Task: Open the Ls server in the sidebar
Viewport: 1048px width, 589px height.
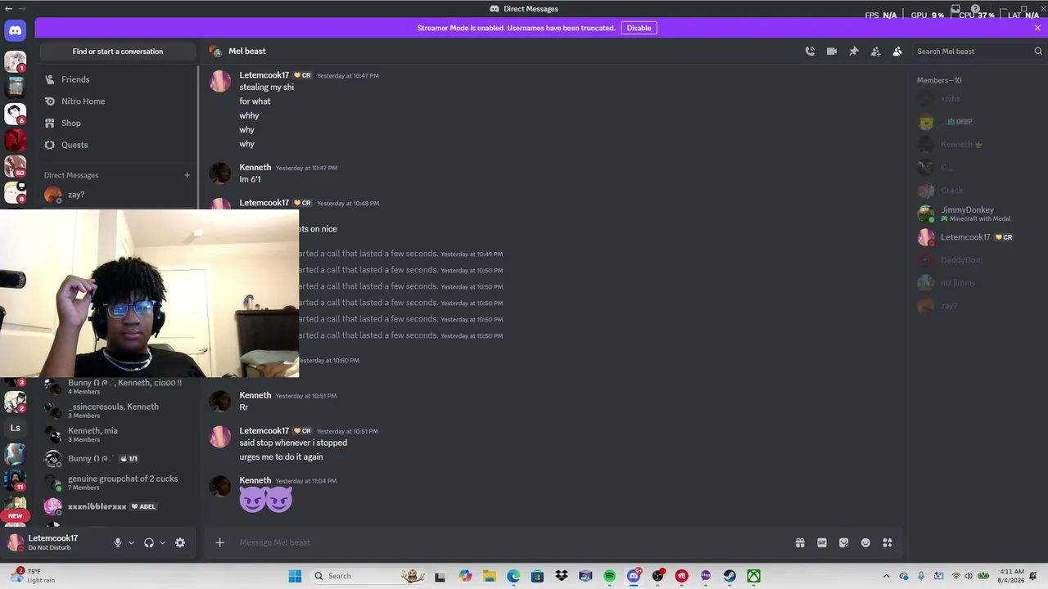Action: point(16,428)
